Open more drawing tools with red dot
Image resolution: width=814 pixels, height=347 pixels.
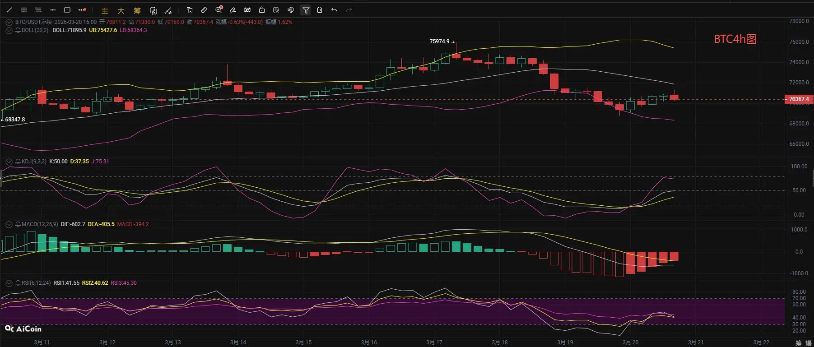(x=82, y=10)
